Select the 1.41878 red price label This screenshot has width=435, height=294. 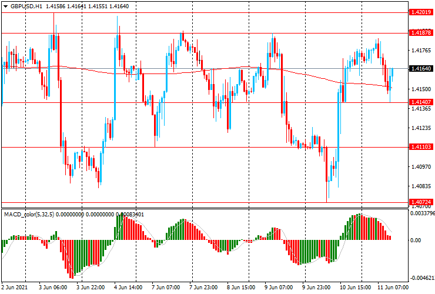tap(421, 33)
